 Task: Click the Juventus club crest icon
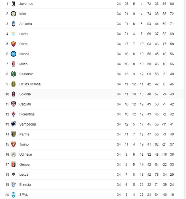coord(13,4)
